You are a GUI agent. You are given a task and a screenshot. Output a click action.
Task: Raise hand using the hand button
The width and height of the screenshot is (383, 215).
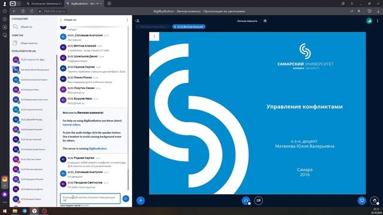[x=375, y=201]
